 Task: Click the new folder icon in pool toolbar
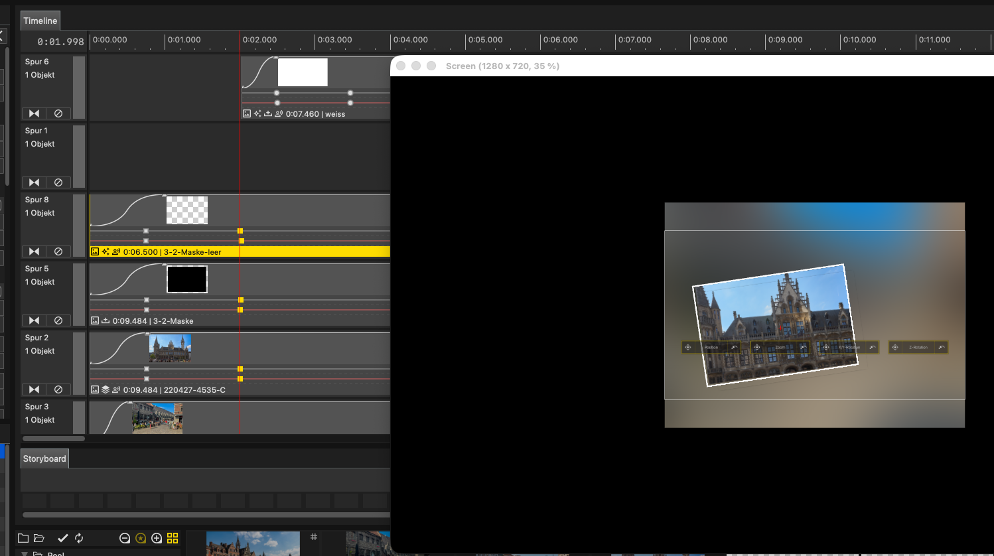click(x=23, y=538)
